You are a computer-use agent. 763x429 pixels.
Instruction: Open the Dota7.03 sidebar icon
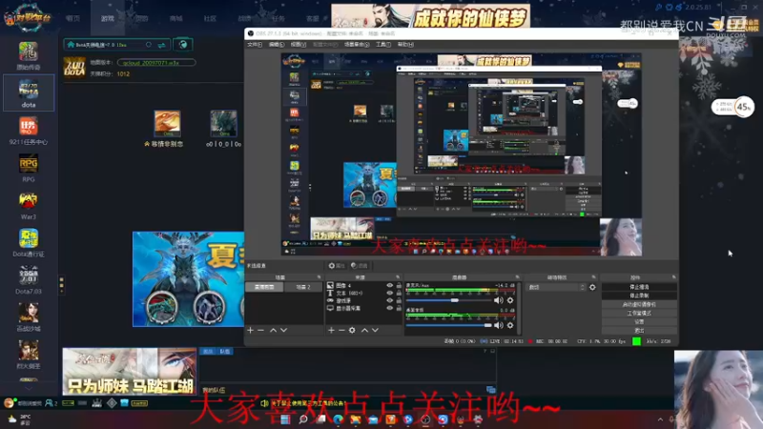[x=29, y=276]
